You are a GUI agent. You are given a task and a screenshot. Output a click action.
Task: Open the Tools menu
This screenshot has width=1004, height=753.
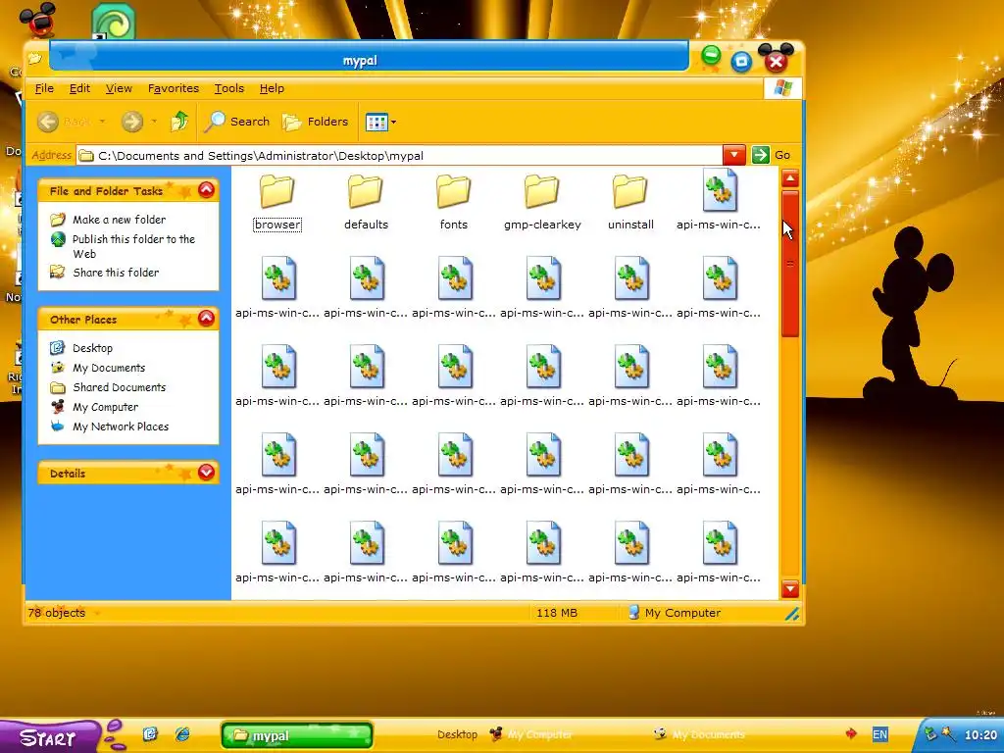tap(228, 88)
